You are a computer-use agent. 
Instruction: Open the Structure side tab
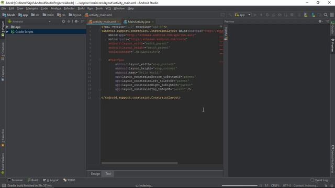[x=3, y=52]
